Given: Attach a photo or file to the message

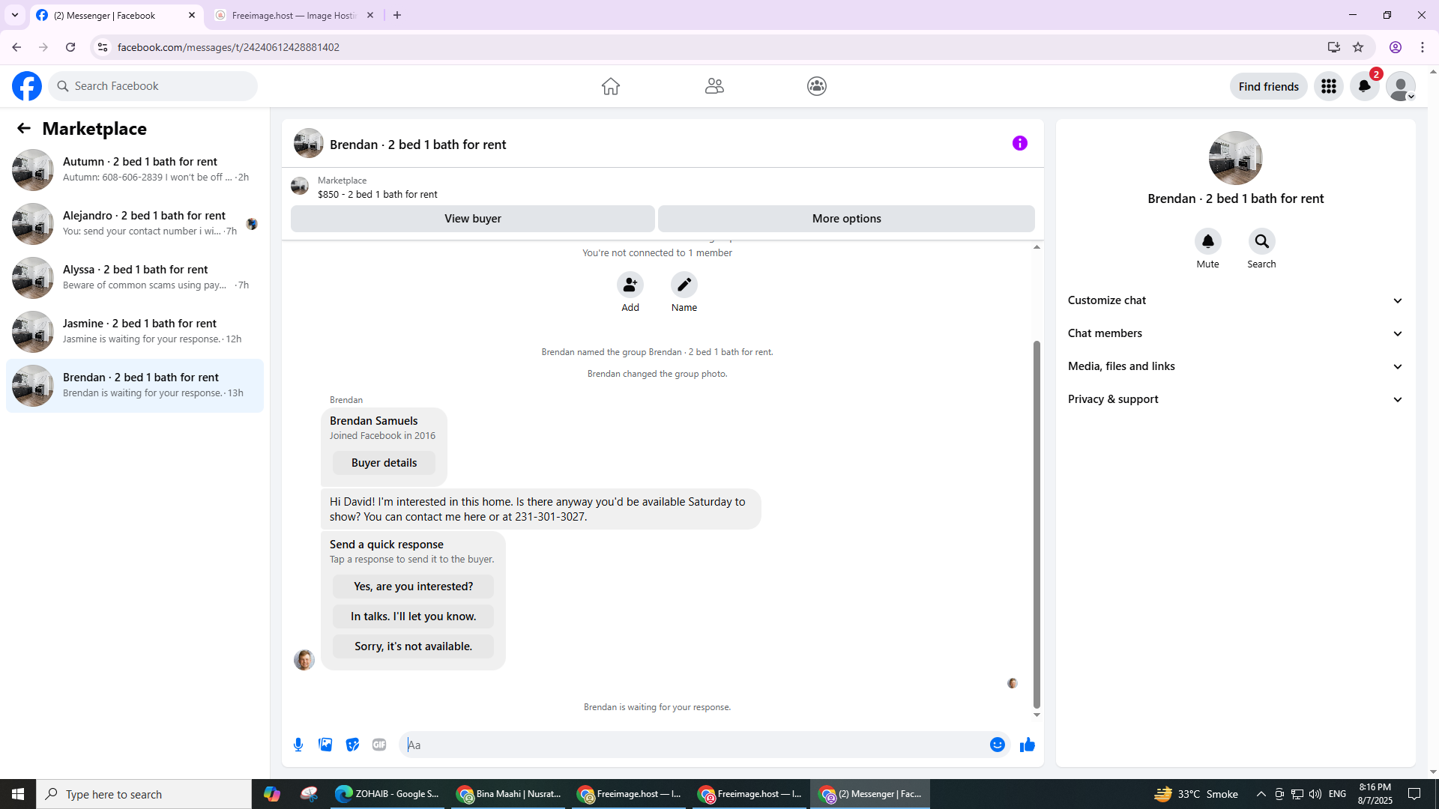Looking at the screenshot, I should pyautogui.click(x=325, y=745).
